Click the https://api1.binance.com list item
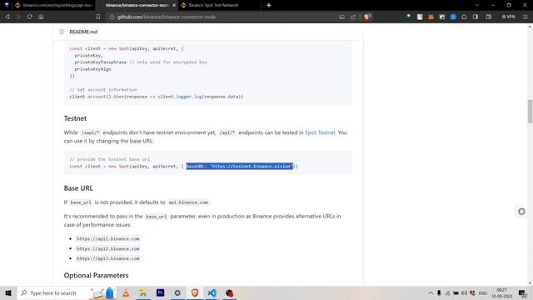Viewport: 533px width, 300px height. (x=108, y=239)
